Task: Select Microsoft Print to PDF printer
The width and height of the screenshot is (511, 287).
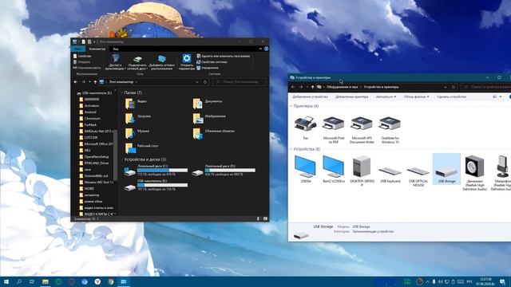Action: point(334,130)
